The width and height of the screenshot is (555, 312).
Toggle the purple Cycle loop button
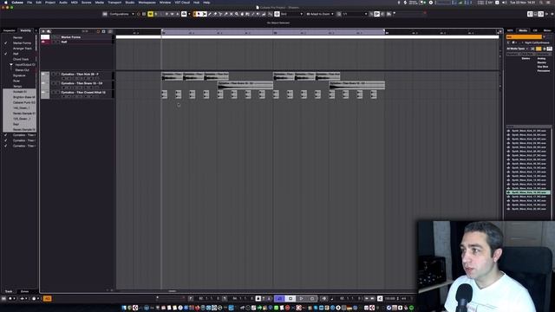(x=279, y=298)
